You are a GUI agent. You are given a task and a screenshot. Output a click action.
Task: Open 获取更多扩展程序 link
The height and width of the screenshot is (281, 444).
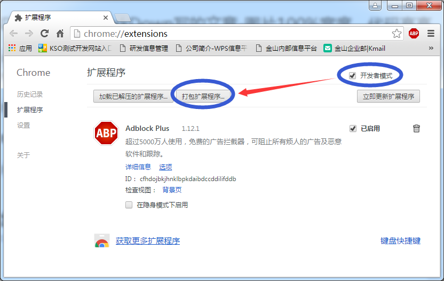point(147,241)
